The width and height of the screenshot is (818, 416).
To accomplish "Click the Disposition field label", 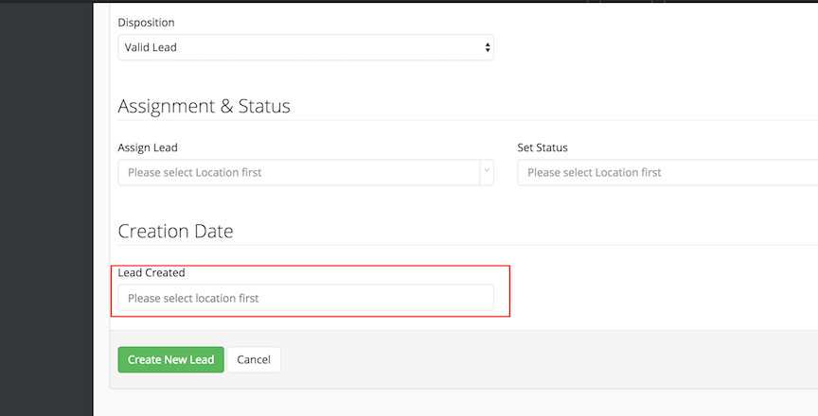I will click(146, 22).
